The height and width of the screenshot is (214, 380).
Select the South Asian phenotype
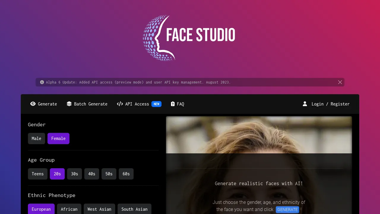point(134,209)
